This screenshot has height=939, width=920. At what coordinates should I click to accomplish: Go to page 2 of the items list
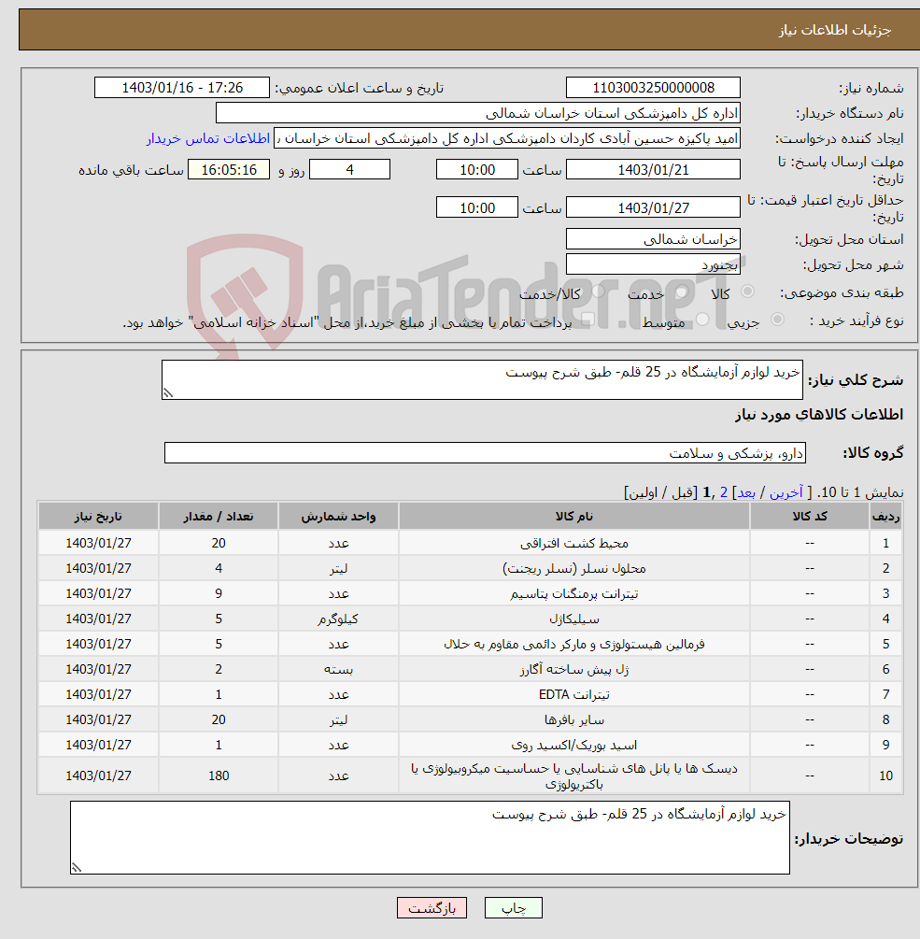pyautogui.click(x=723, y=492)
